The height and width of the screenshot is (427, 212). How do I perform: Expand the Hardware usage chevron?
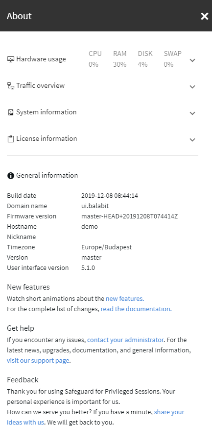click(192, 60)
